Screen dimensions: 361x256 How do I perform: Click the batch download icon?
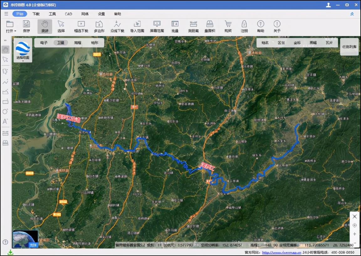click(x=175, y=24)
